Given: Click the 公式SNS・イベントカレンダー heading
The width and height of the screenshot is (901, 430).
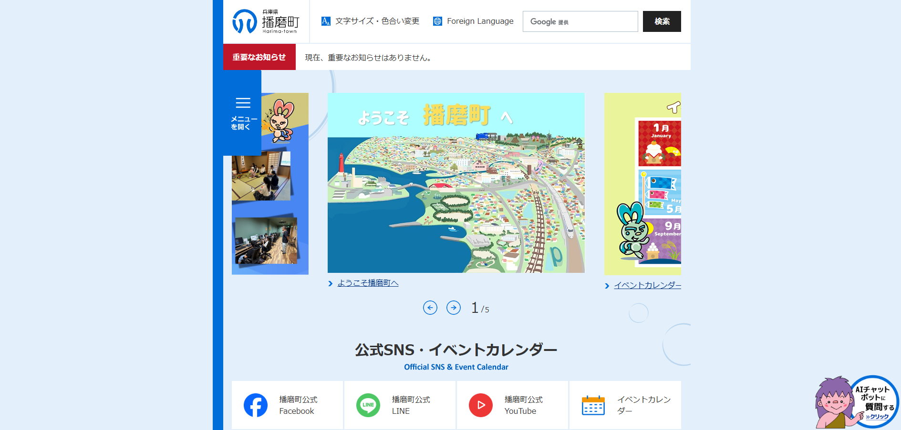Looking at the screenshot, I should (456, 350).
